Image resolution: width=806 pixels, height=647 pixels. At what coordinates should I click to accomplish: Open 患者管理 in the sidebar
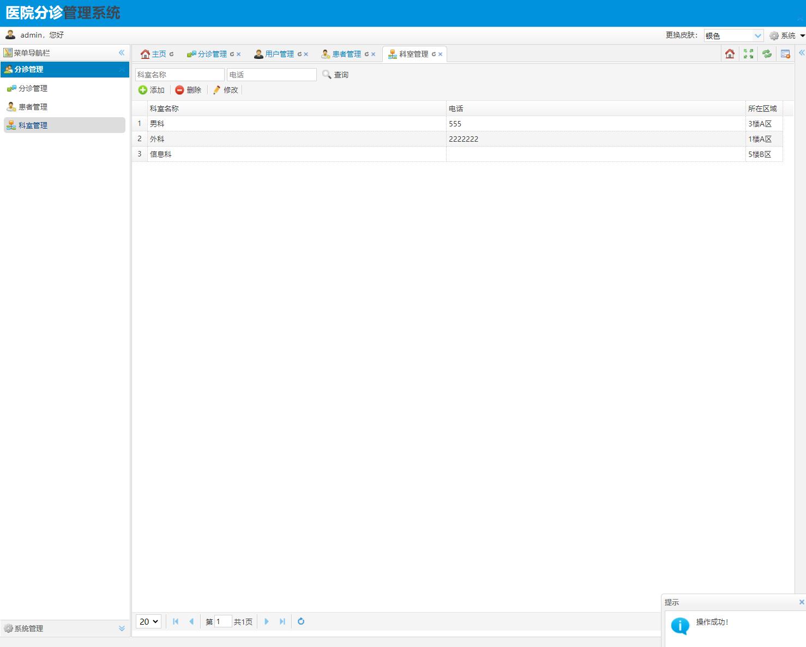click(33, 107)
